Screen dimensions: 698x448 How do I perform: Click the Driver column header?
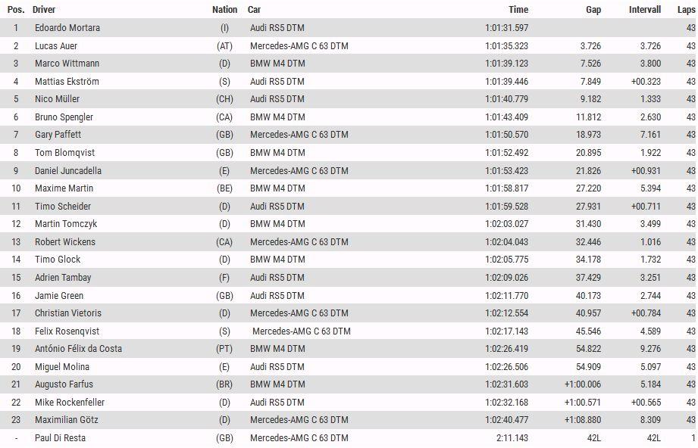(44, 9)
